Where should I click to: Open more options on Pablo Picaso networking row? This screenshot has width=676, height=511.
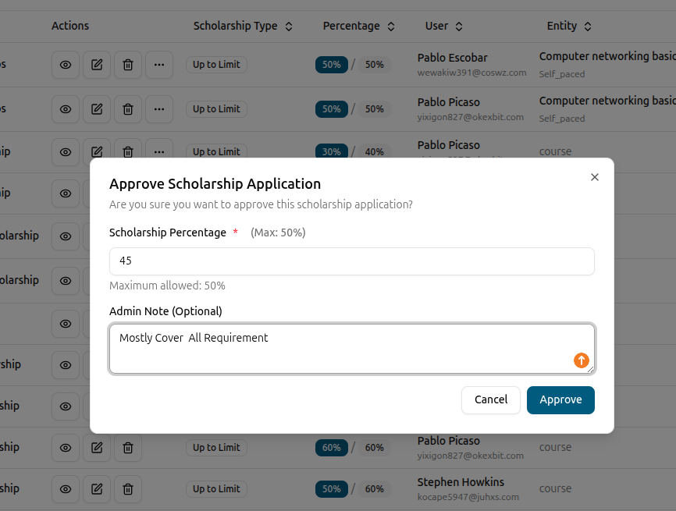tap(159, 109)
